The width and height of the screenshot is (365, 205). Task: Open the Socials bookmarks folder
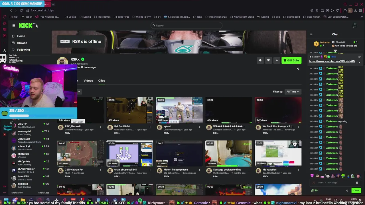[70, 17]
